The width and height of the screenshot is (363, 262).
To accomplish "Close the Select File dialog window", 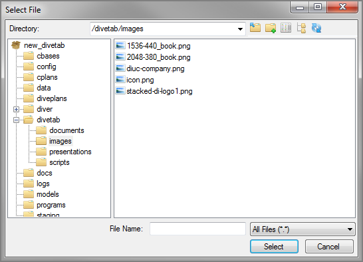I will (x=342, y=7).
